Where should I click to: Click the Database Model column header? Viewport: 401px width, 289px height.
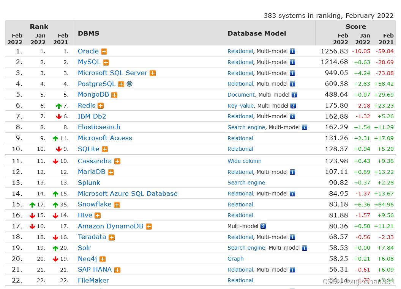tap(257, 33)
